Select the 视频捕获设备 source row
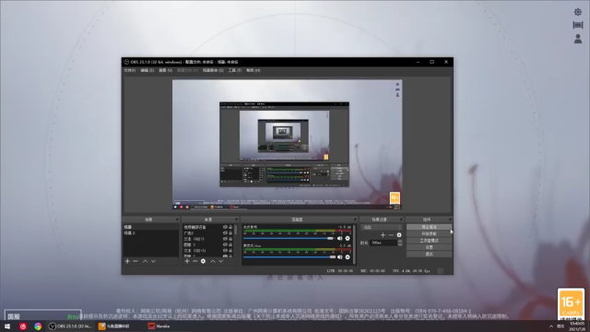The image size is (590, 332). tap(208, 227)
